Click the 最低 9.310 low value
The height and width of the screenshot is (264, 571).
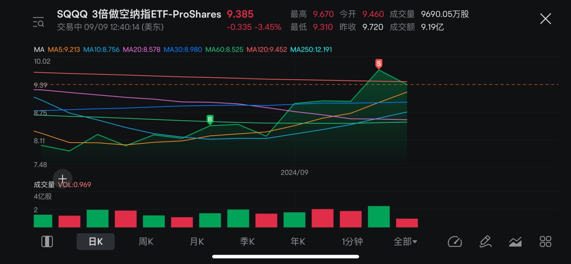pyautogui.click(x=312, y=27)
